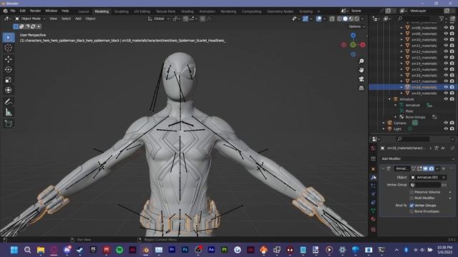Viewport: 458px width, 257px height.
Task: Choose the Move tool in the toolbar
Action: click(x=8, y=59)
